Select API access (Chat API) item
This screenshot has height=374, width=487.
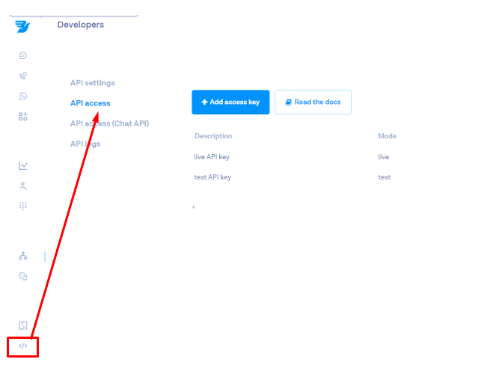[110, 123]
